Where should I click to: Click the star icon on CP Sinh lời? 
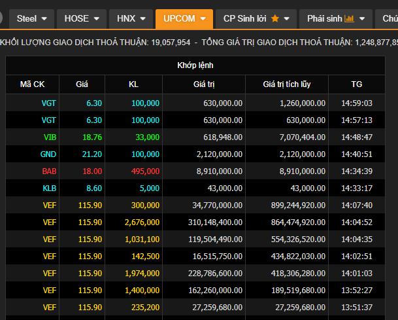tap(275, 19)
